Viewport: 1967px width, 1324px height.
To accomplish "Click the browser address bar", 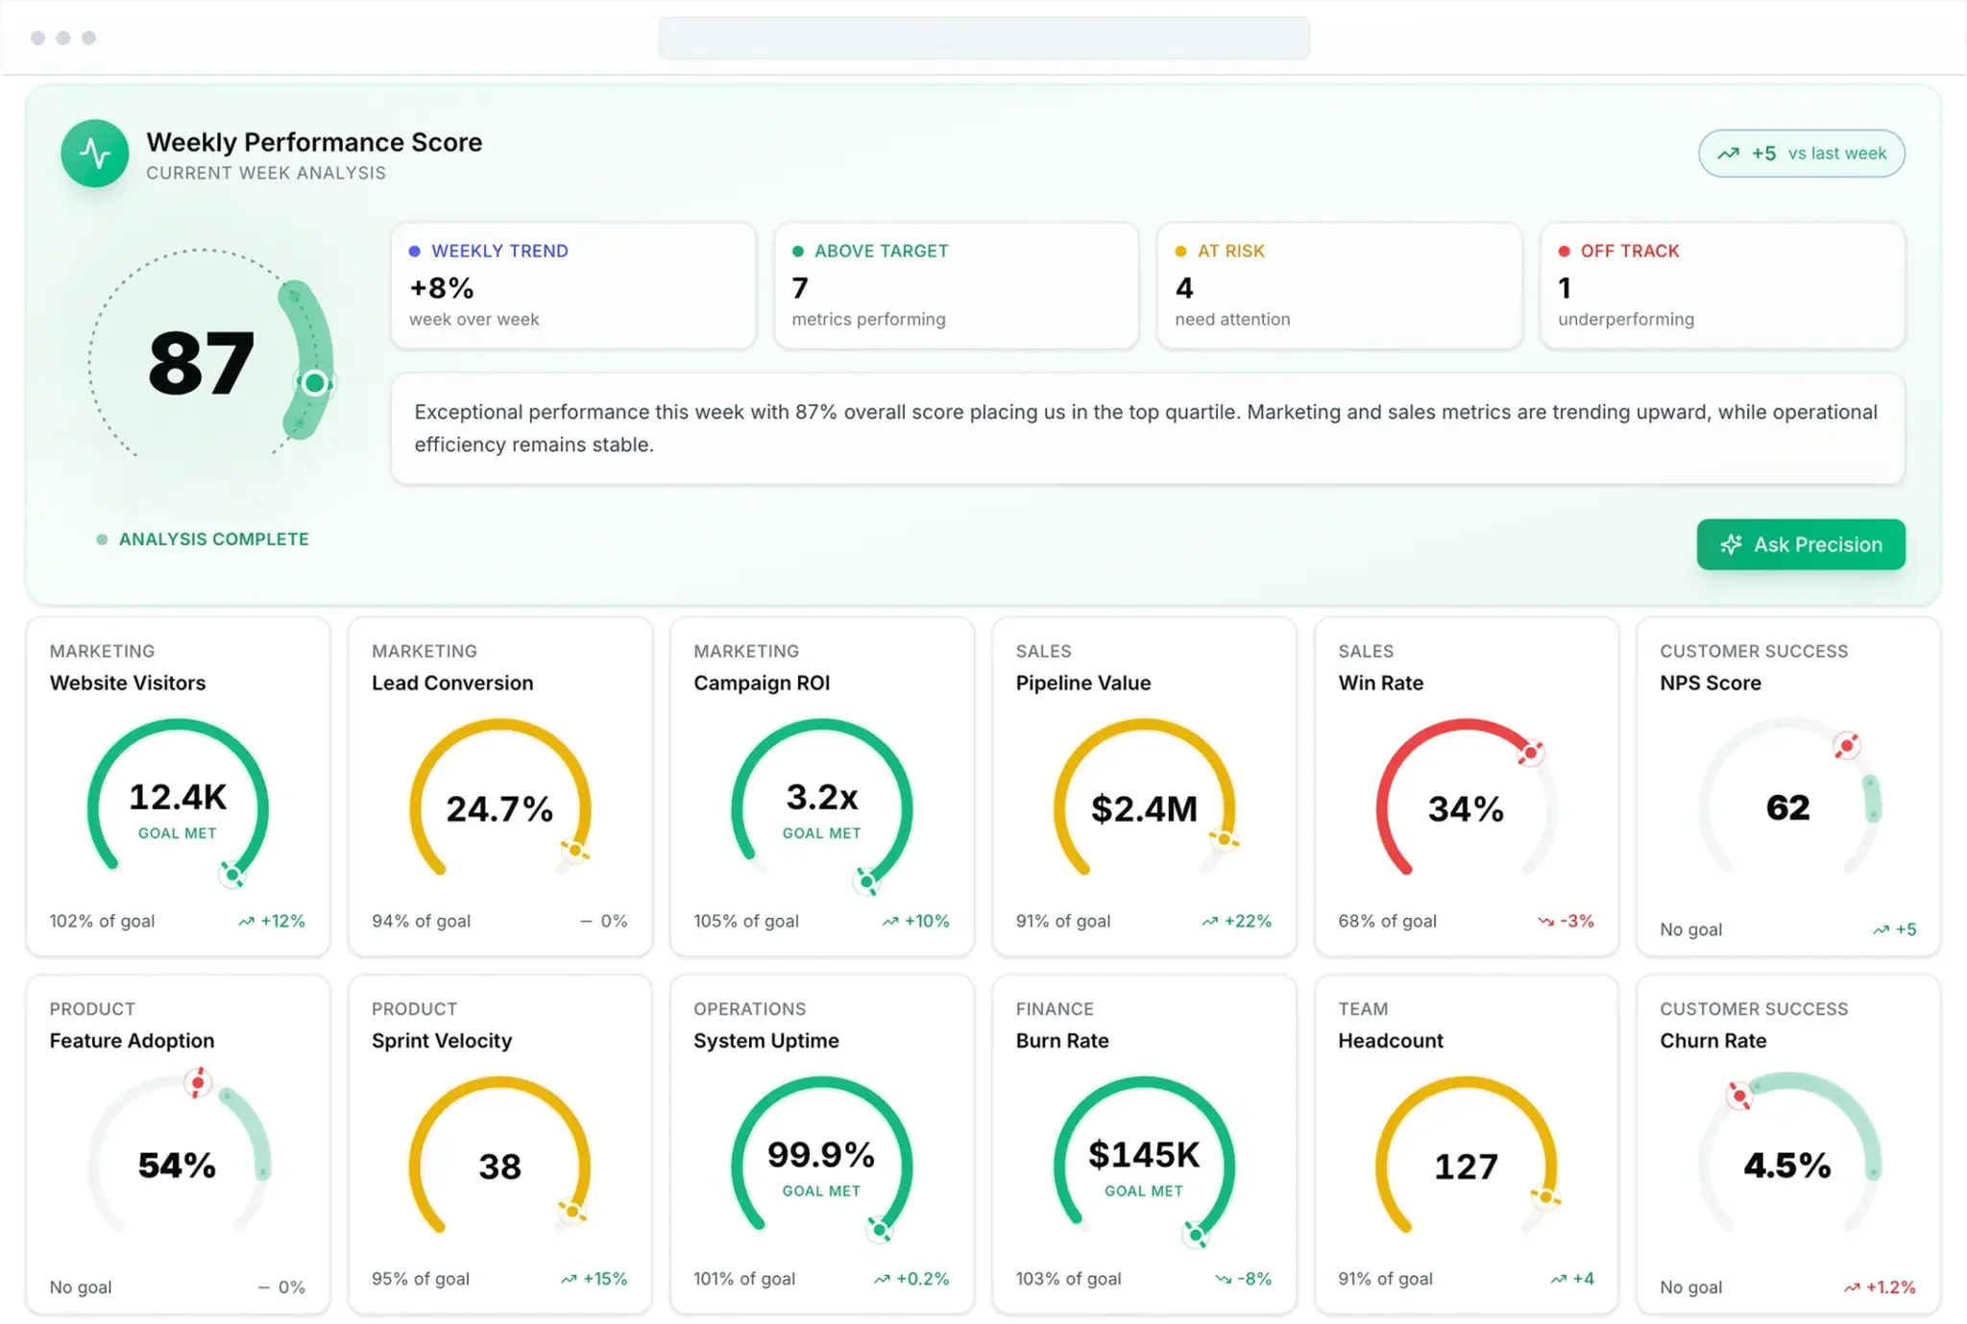I will (x=983, y=38).
